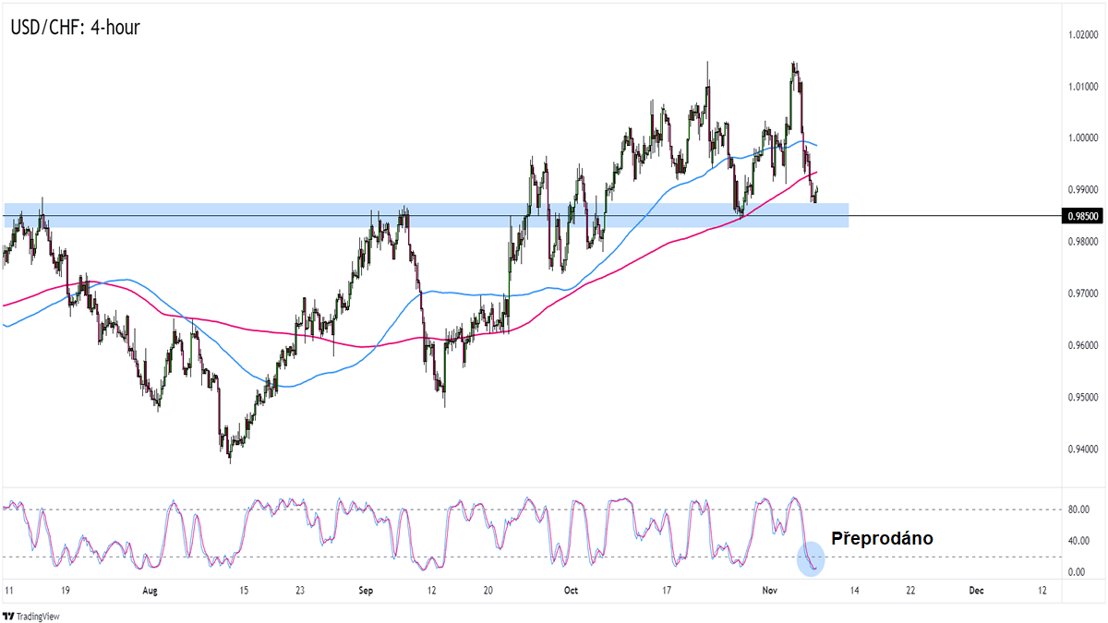This screenshot has height=623, width=1108.
Task: Click the 15 date label on time axis
Action: coord(245,590)
